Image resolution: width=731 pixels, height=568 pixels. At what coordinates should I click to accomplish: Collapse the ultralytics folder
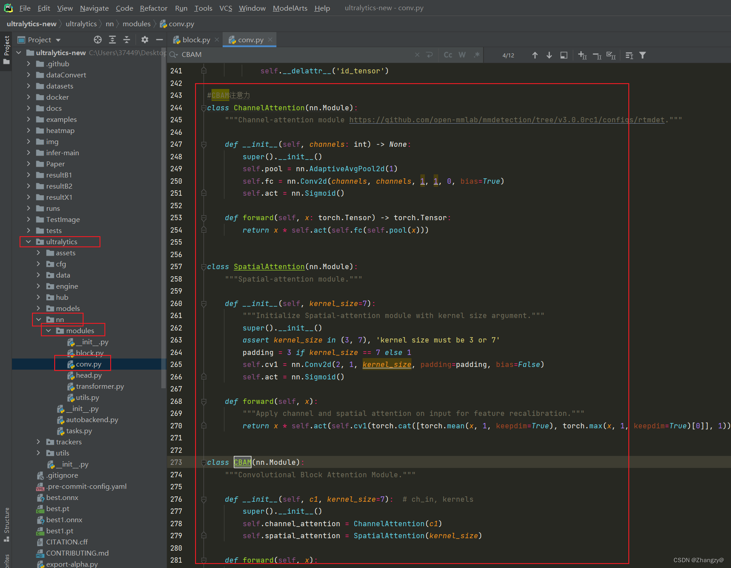tap(28, 242)
